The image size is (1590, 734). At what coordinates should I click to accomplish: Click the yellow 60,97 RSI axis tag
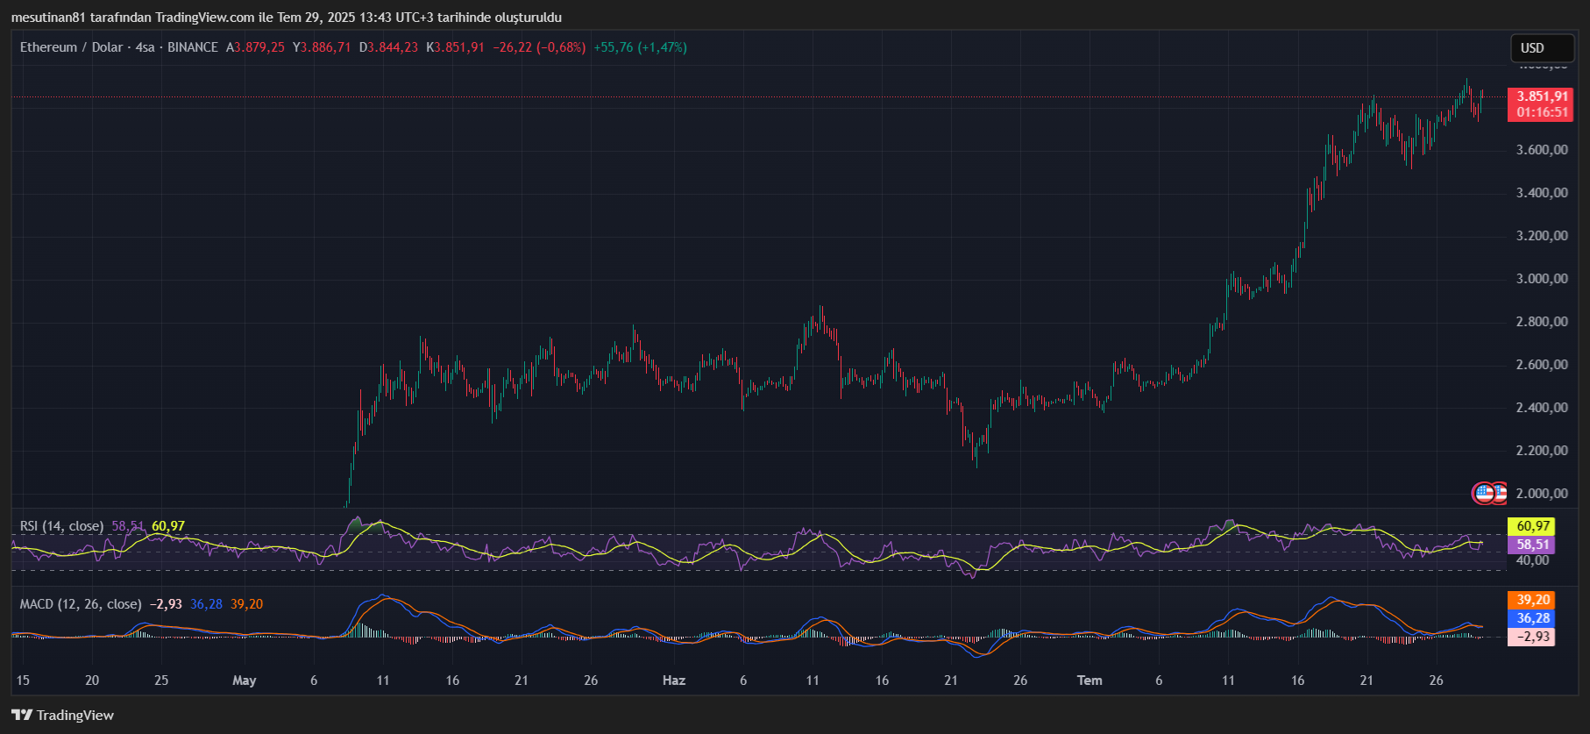point(1531,526)
